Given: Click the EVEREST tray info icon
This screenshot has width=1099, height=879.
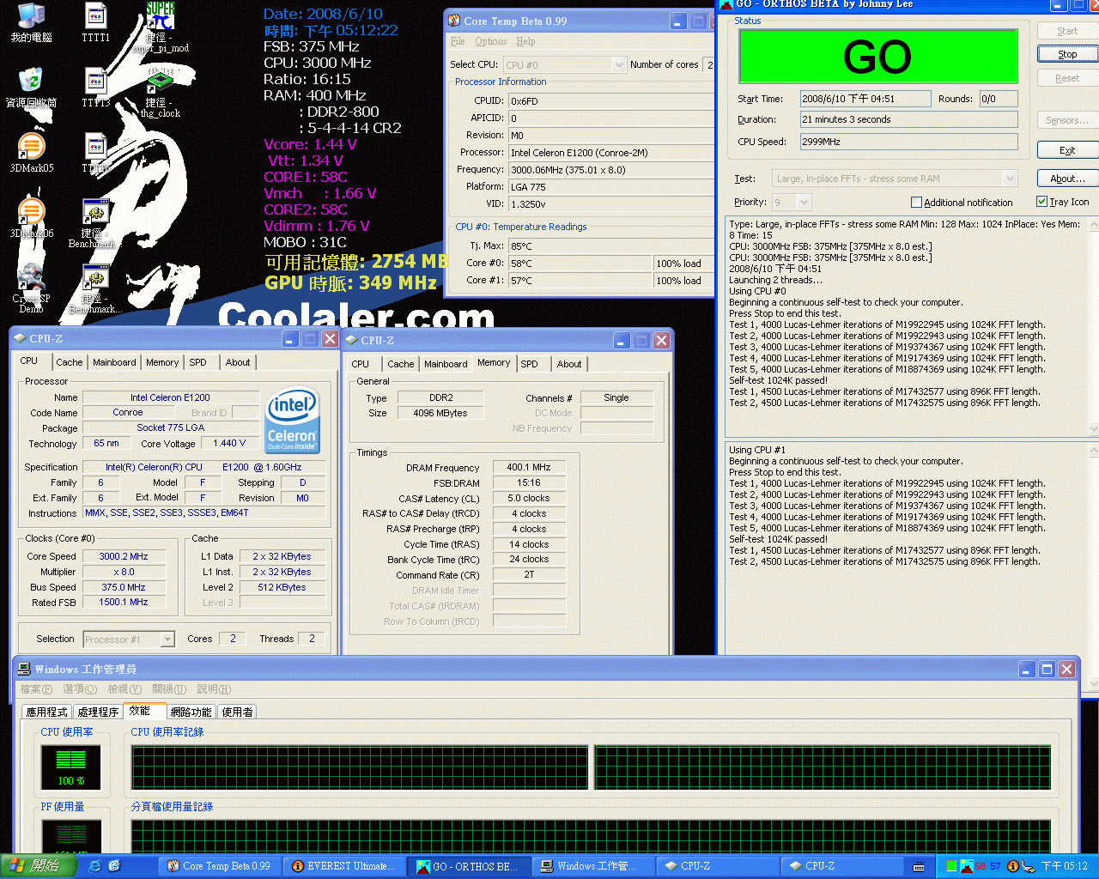Looking at the screenshot, I should (x=1012, y=866).
